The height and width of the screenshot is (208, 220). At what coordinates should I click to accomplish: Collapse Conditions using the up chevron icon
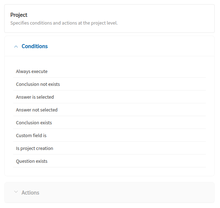tap(16, 47)
